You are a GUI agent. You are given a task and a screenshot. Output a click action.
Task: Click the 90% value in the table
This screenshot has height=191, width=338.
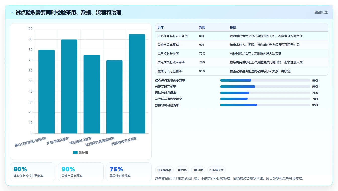point(202,45)
